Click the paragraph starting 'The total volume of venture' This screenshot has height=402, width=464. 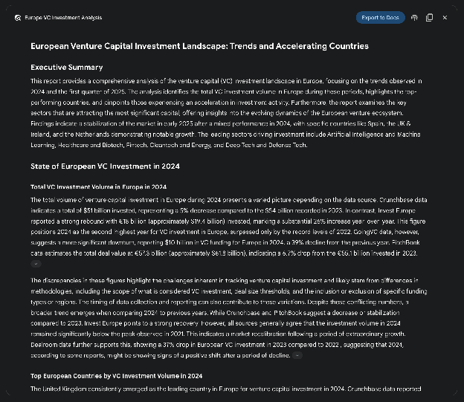pyautogui.click(x=229, y=227)
